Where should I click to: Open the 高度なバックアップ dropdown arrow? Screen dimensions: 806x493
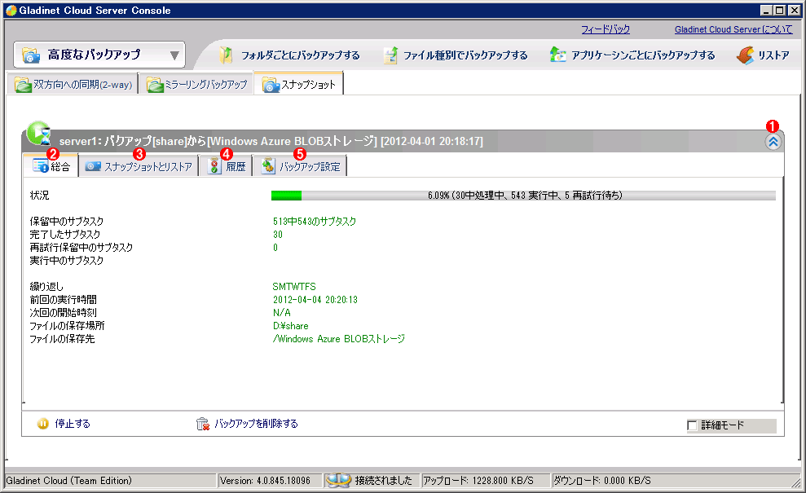coord(174,55)
